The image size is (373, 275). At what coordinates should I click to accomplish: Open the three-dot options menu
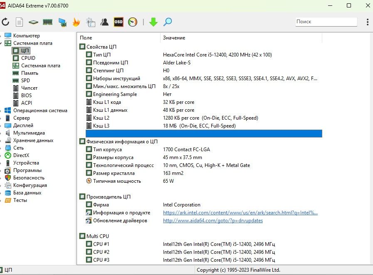coord(368,22)
